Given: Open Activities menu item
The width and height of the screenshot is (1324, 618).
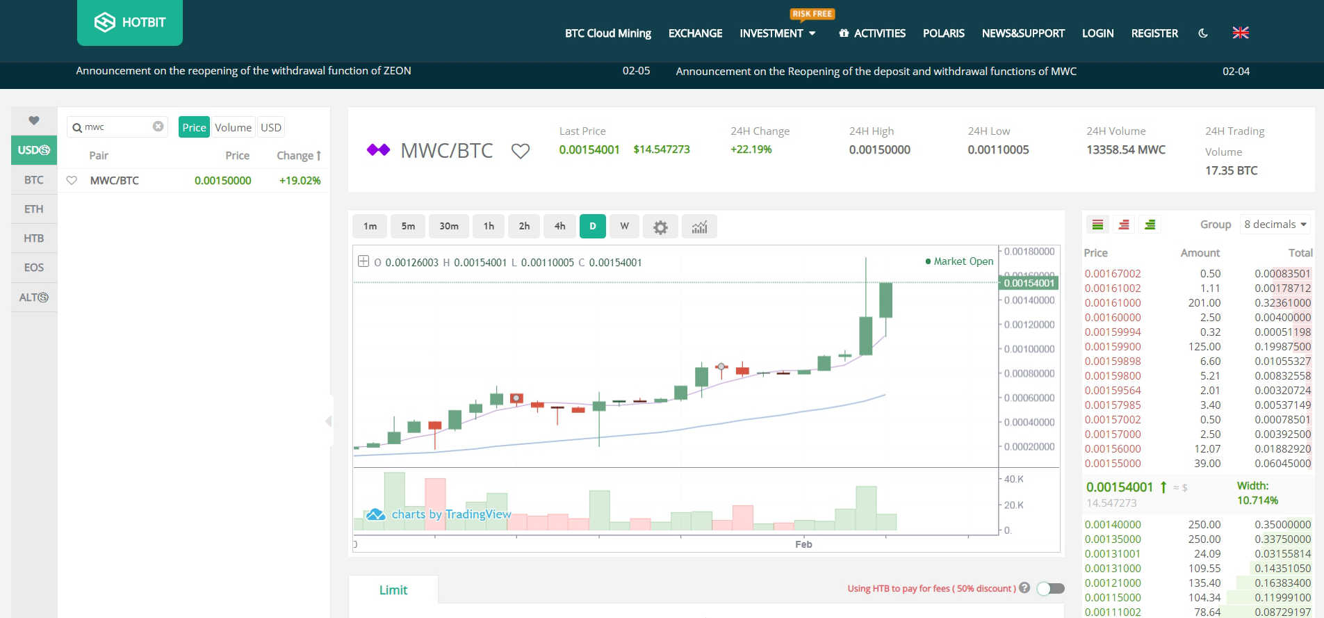Looking at the screenshot, I should (x=872, y=33).
